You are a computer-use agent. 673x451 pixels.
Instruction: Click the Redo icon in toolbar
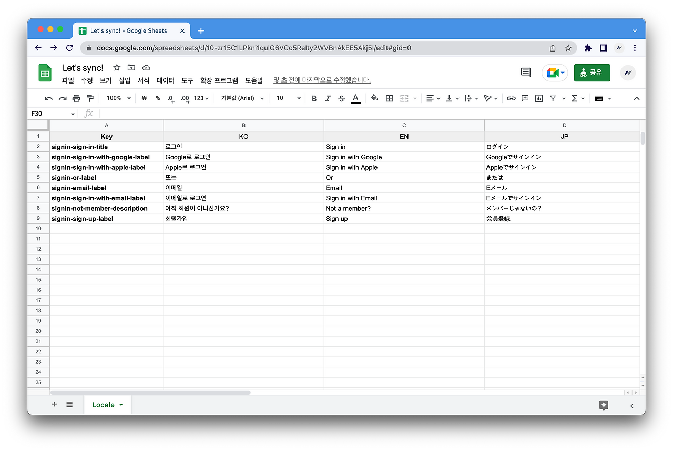point(63,98)
